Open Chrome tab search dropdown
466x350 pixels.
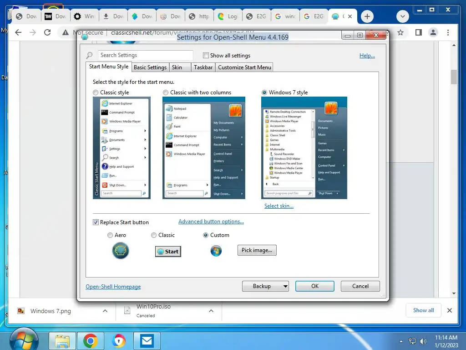pyautogui.click(x=403, y=16)
